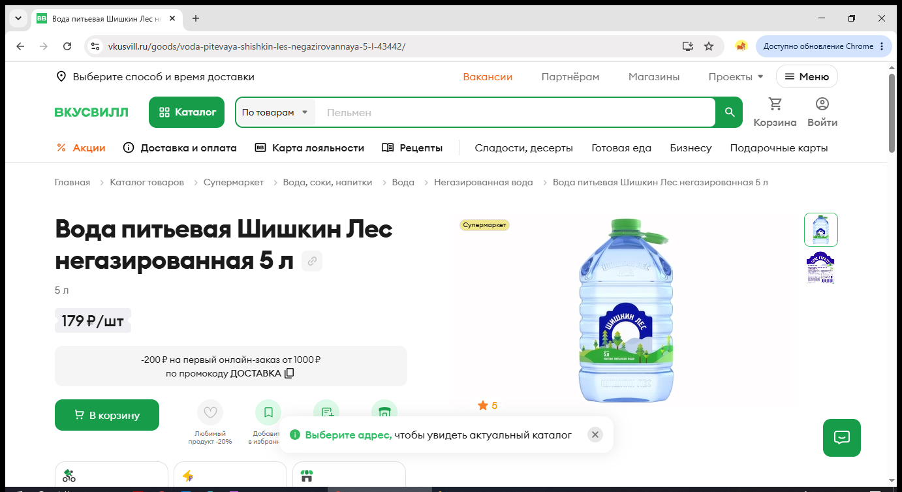This screenshot has height=492, width=902.
Task: Click the address bar URL
Action: pyautogui.click(x=257, y=46)
